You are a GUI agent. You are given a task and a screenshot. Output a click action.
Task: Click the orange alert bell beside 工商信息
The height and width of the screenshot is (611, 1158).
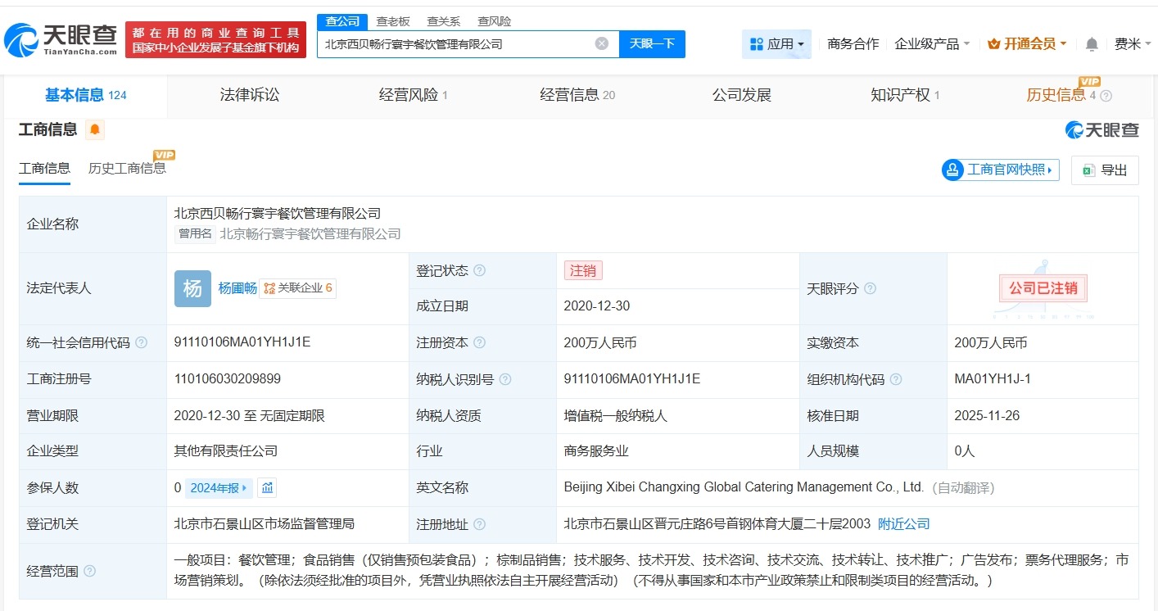95,129
